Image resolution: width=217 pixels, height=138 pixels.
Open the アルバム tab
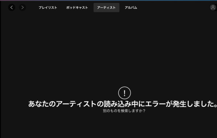tap(131, 8)
